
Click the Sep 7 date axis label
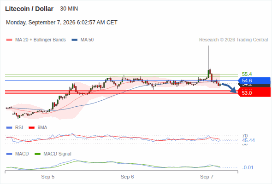pyautogui.click(x=207, y=177)
